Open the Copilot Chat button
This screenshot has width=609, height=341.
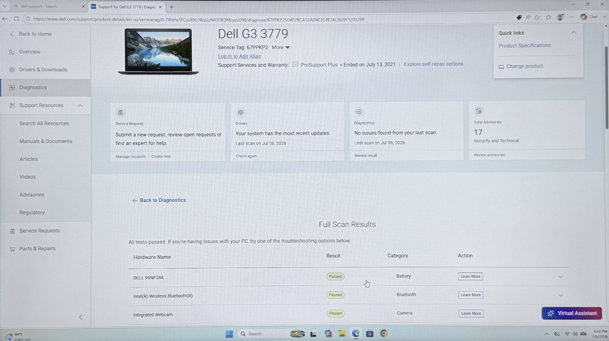(589, 17)
